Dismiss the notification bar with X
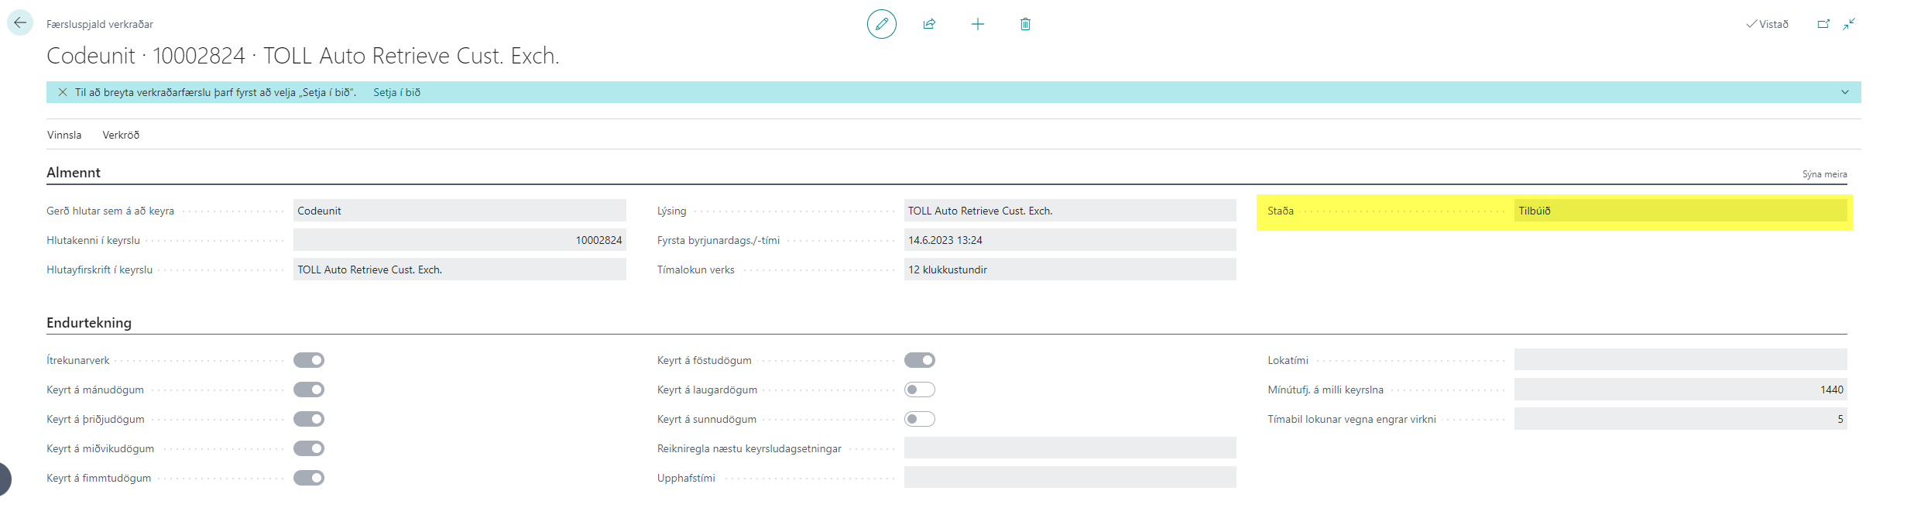1907x532 pixels. pos(63,92)
